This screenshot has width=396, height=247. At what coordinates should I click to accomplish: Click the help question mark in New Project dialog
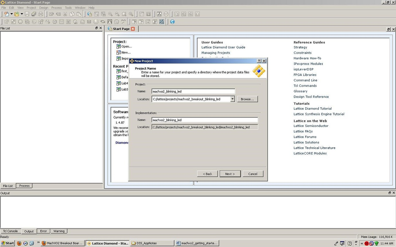click(x=259, y=61)
